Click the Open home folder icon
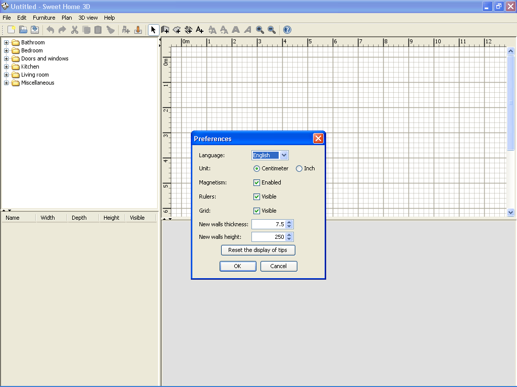 23,30
